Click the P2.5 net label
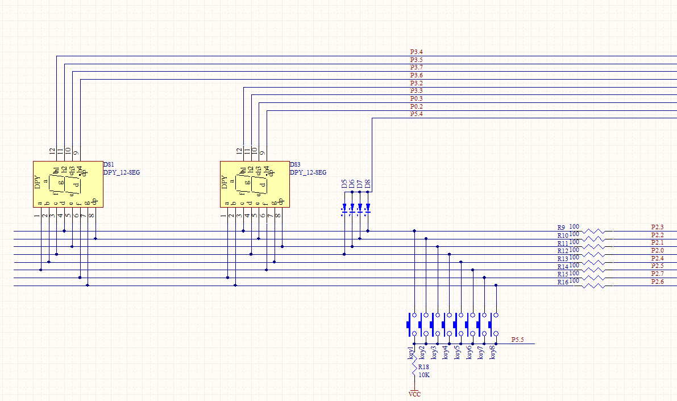The height and width of the screenshot is (401, 677). [x=658, y=266]
